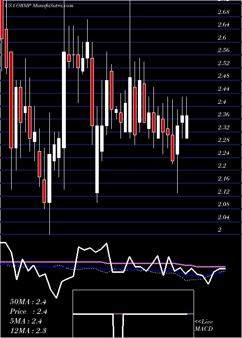
Task: Click the 2.52 price axis label
Action: tap(224, 63)
